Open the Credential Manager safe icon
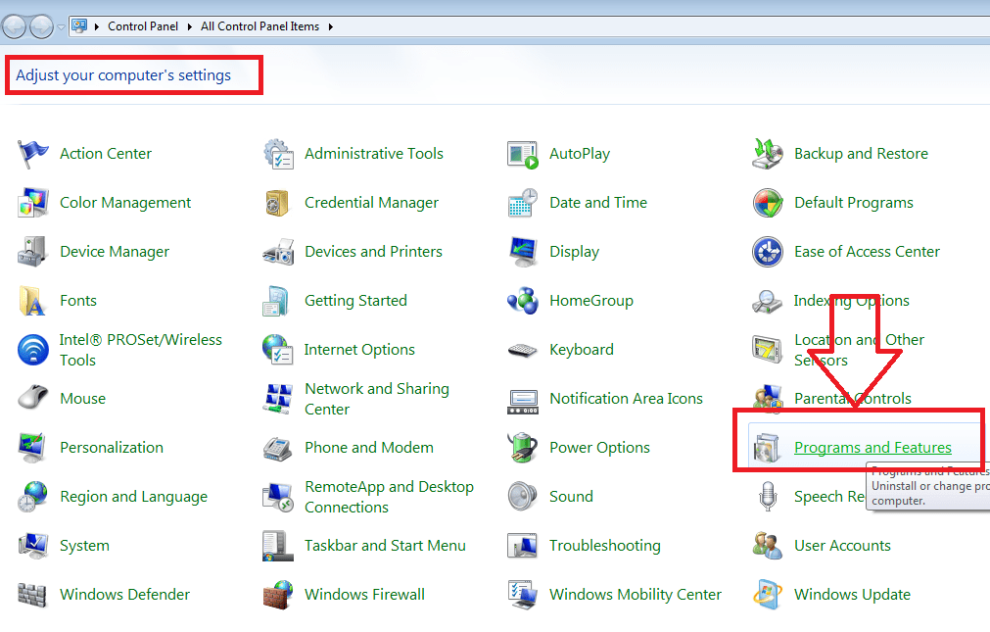This screenshot has width=990, height=632. 277,203
